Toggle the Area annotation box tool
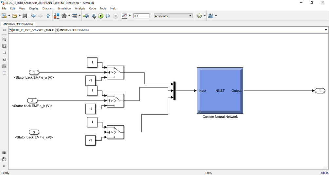 pyautogui.click(x=4, y=73)
